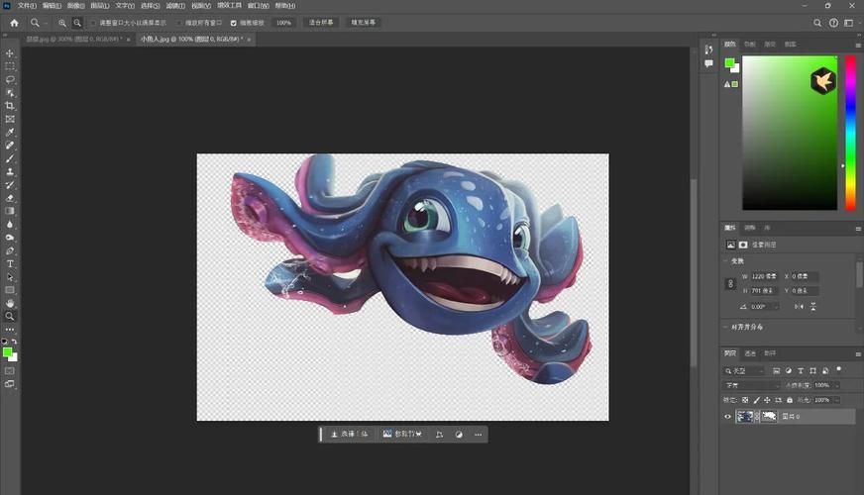Open the layer blend mode dropdown

[752, 385]
